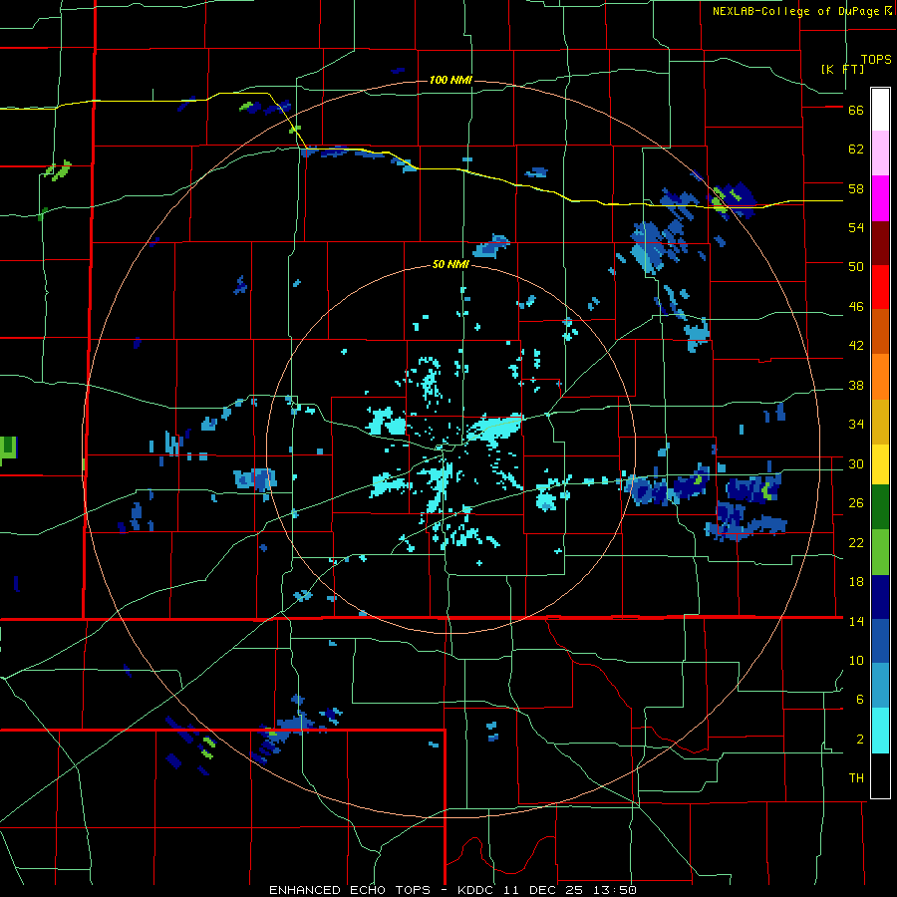Click the "[K FT]" units label

pyautogui.click(x=842, y=69)
